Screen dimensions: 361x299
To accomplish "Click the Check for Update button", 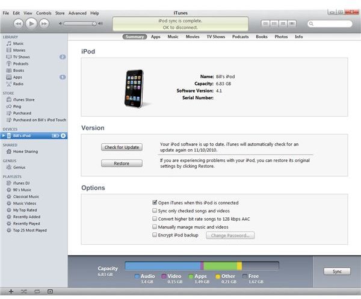I will click(122, 147).
